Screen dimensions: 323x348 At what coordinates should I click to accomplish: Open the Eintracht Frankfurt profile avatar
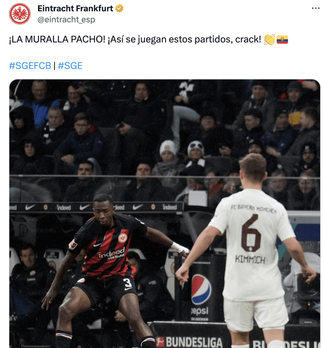tap(20, 14)
